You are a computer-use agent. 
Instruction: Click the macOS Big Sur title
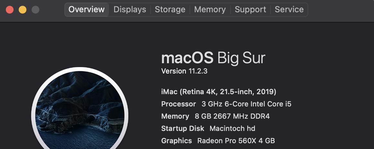point(213,58)
